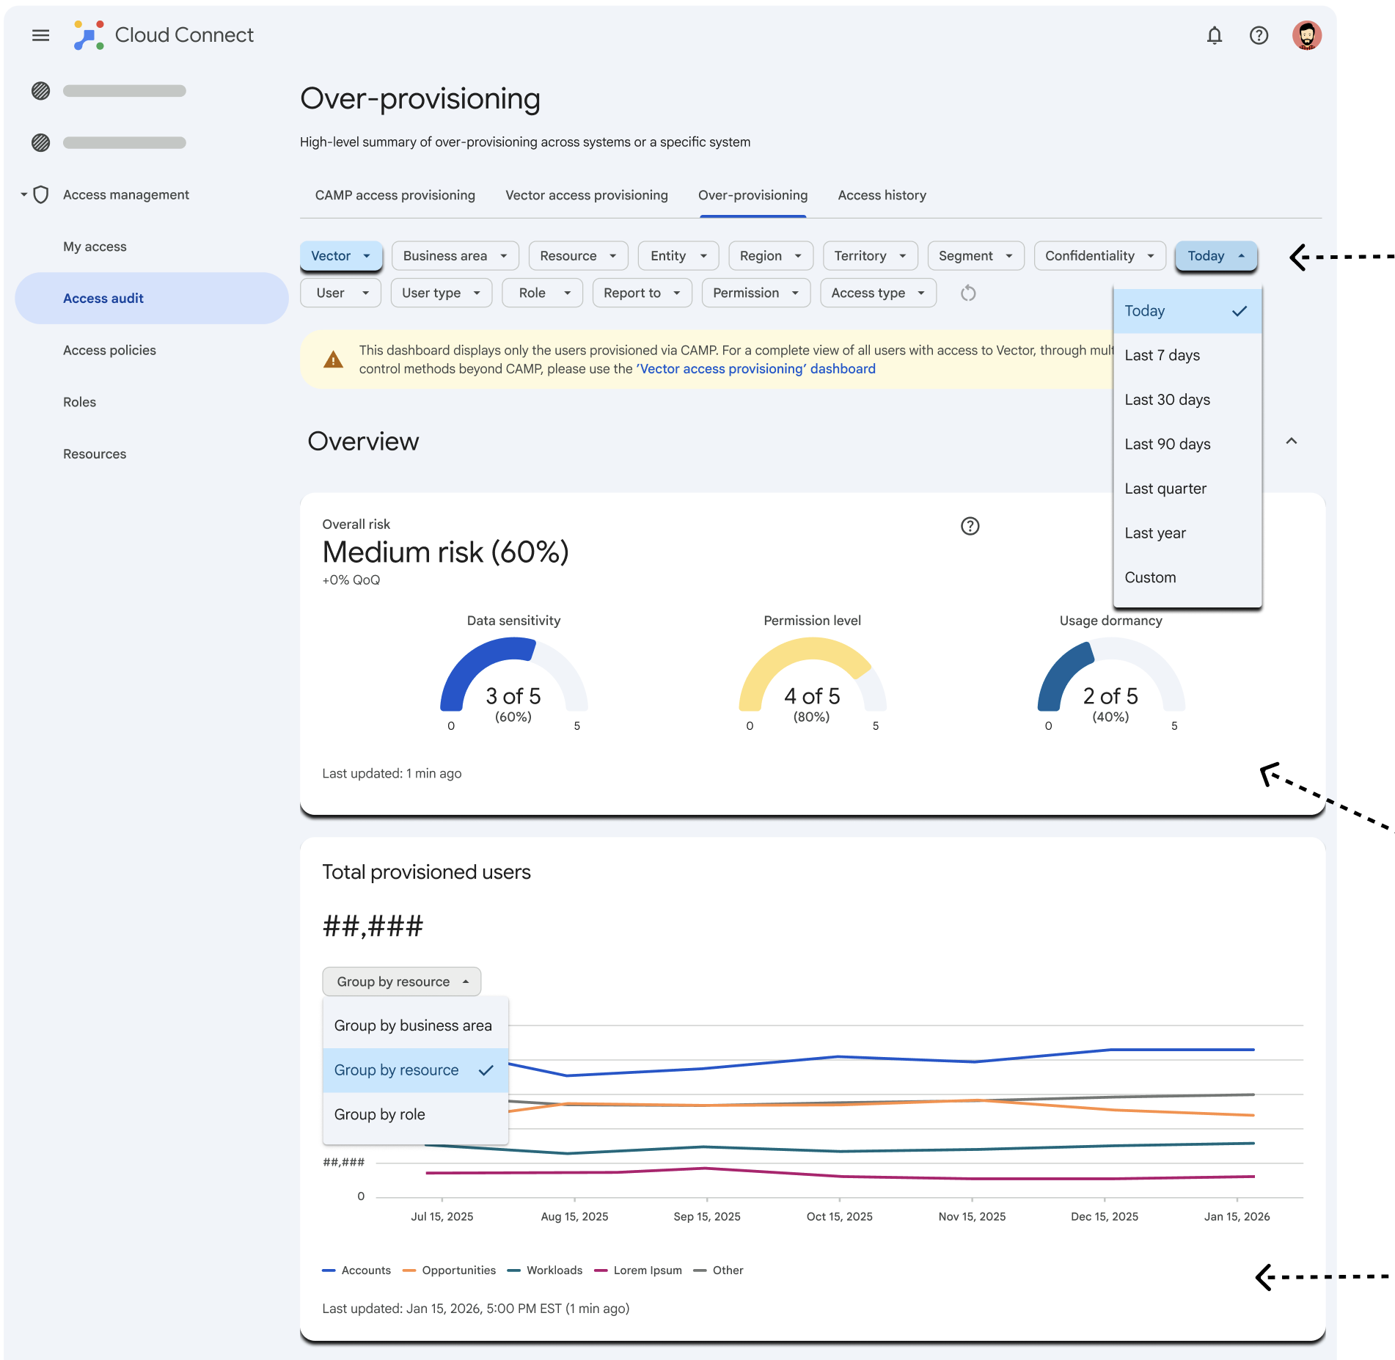This screenshot has width=1395, height=1360.
Task: Choose Group by role option
Action: click(x=415, y=1114)
